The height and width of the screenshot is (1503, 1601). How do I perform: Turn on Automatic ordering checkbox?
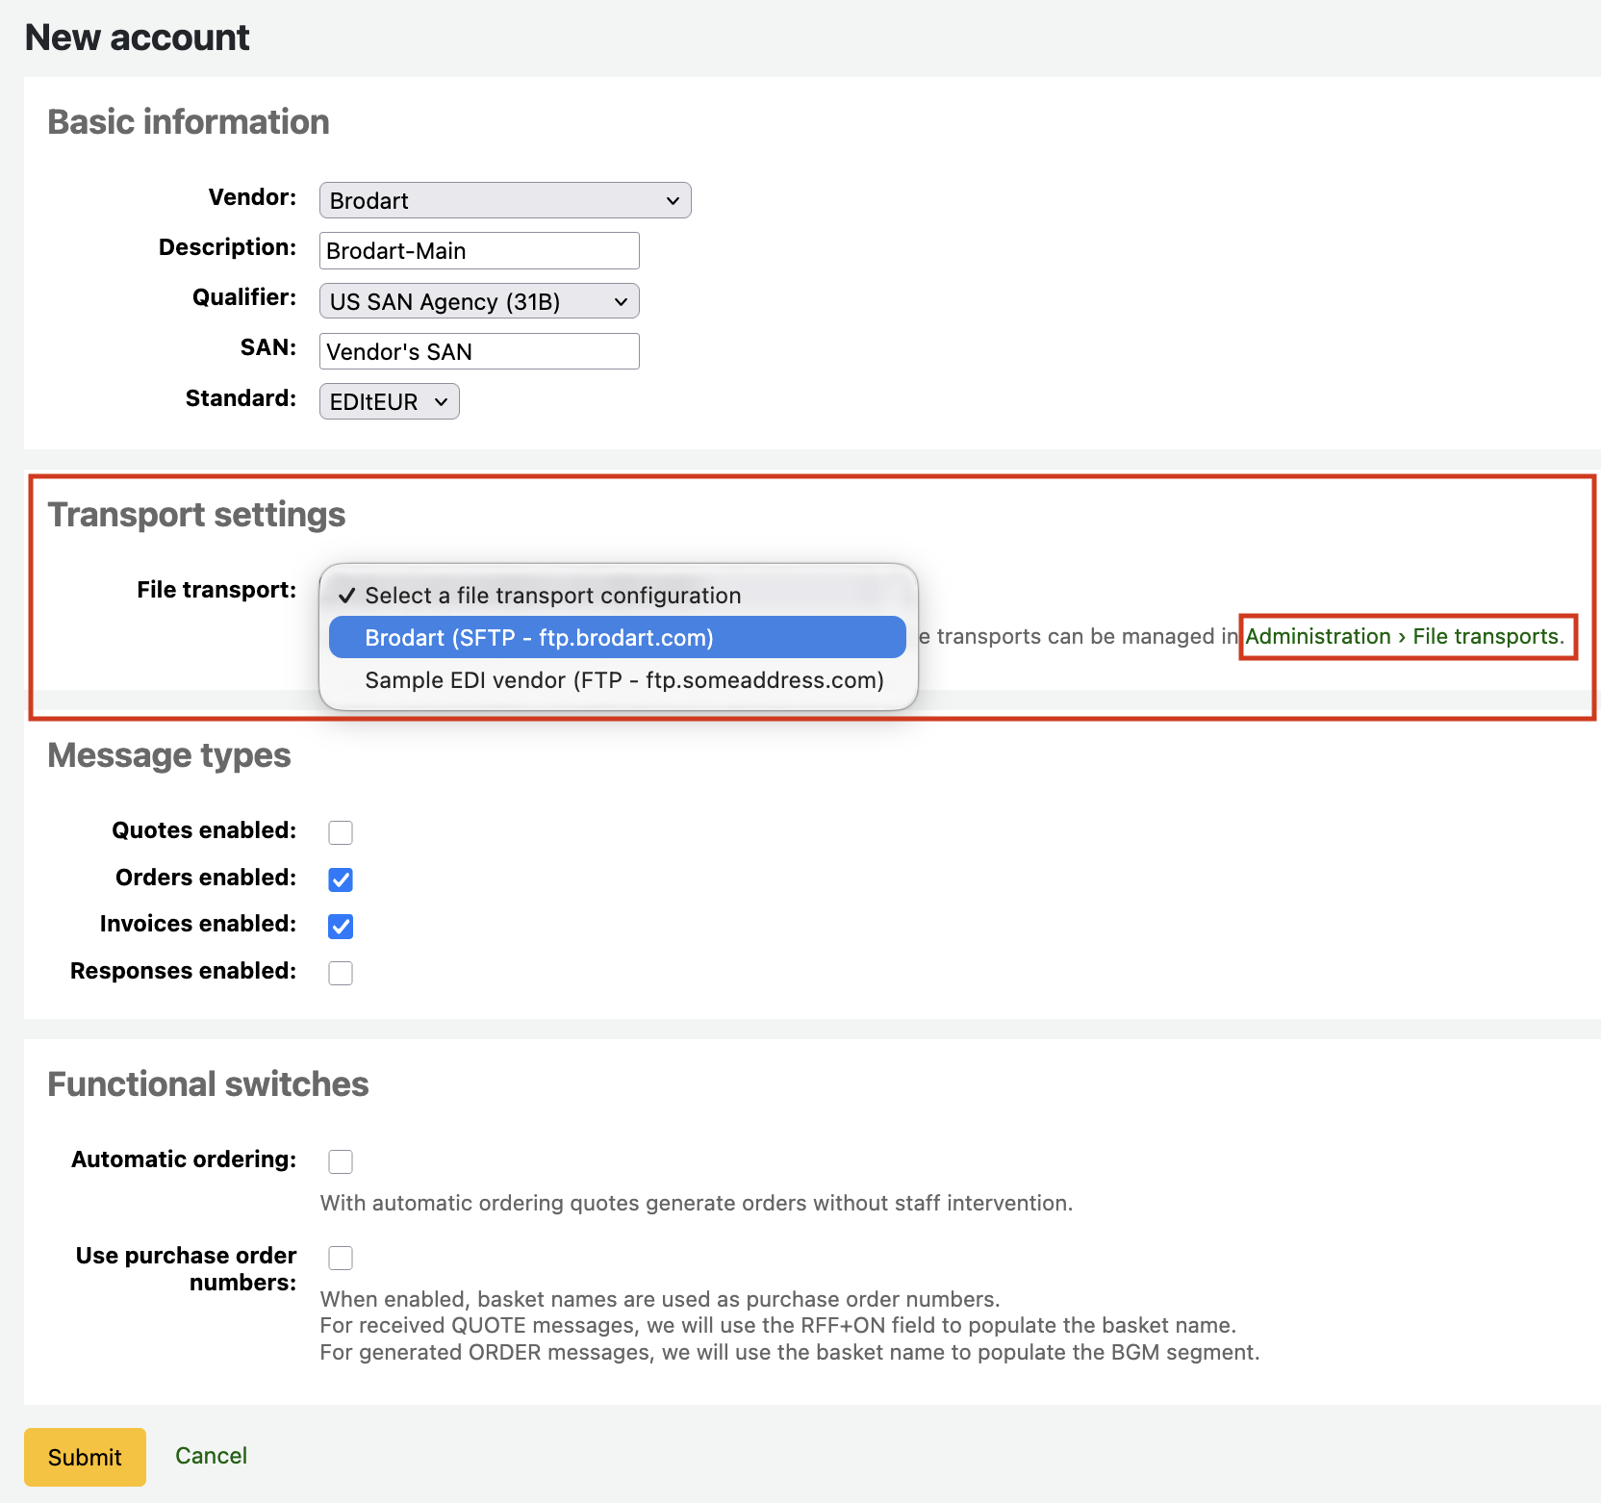tap(341, 1161)
